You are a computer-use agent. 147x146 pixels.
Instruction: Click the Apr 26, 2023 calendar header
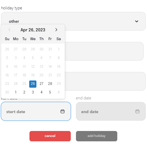pos(33,30)
